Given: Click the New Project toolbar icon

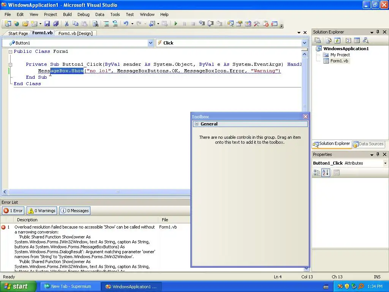Looking at the screenshot, I should click(8, 24).
